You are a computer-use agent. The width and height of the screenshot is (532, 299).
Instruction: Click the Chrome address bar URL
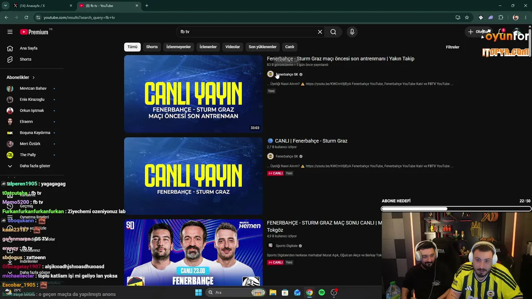pos(79,17)
